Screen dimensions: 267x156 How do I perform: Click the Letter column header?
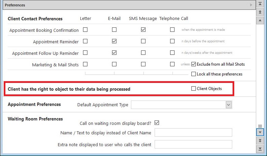click(85, 18)
